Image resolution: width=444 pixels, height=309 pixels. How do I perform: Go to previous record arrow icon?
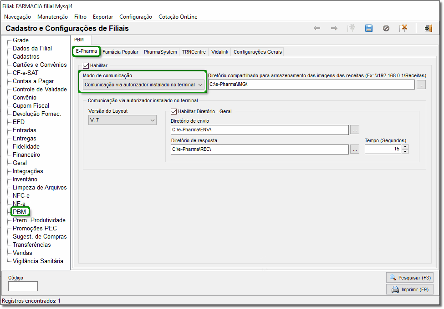coord(317,28)
